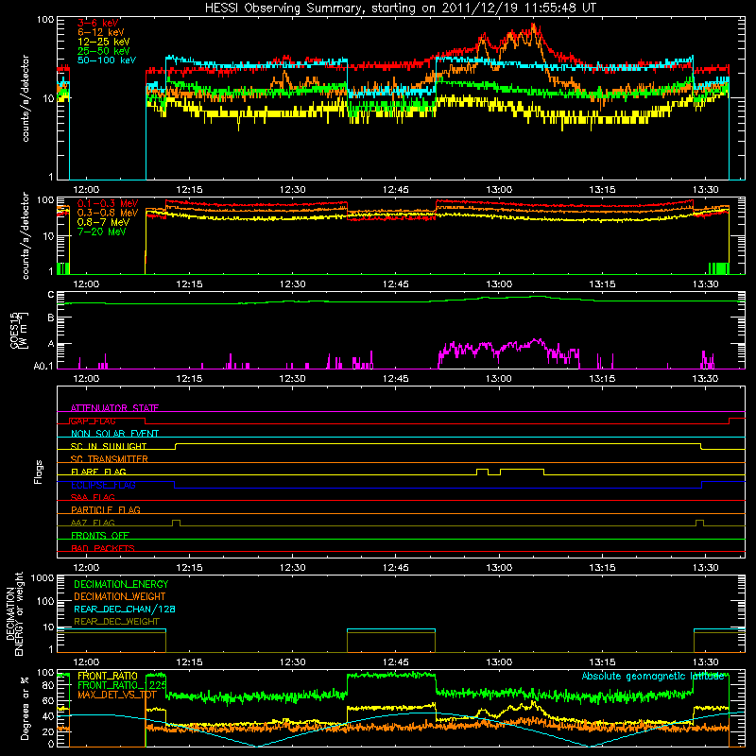Click the 13:00 tick below the top keV plot

click(499, 190)
